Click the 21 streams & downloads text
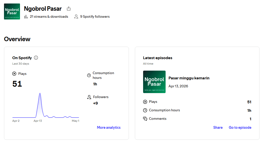 49,16
